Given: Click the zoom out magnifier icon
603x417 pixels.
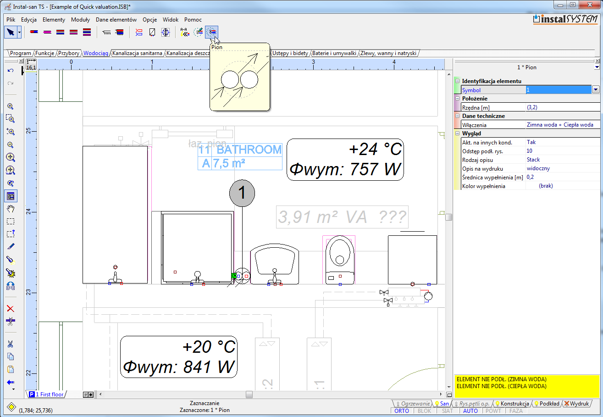Looking at the screenshot, I should pyautogui.click(x=11, y=145).
